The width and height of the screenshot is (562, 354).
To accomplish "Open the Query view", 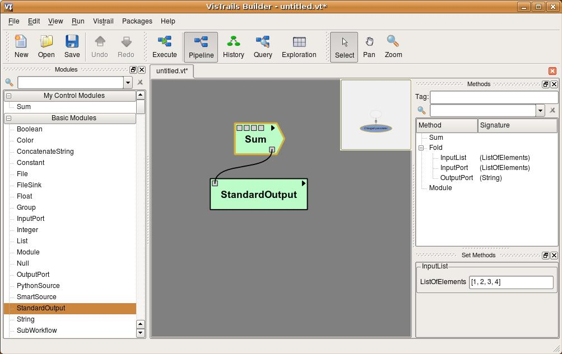I will point(262,47).
